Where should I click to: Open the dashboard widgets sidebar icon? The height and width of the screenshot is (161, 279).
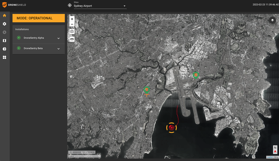[x=4, y=57]
